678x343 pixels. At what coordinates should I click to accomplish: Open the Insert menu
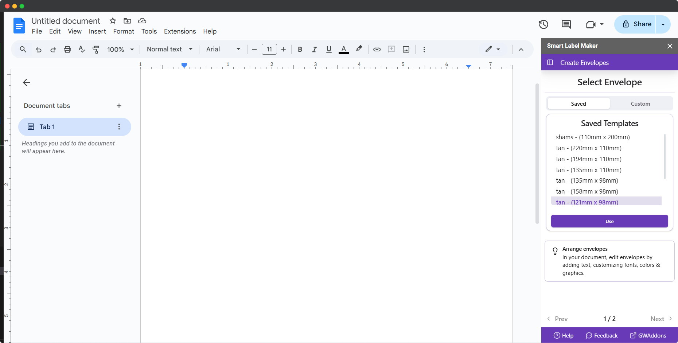(97, 31)
